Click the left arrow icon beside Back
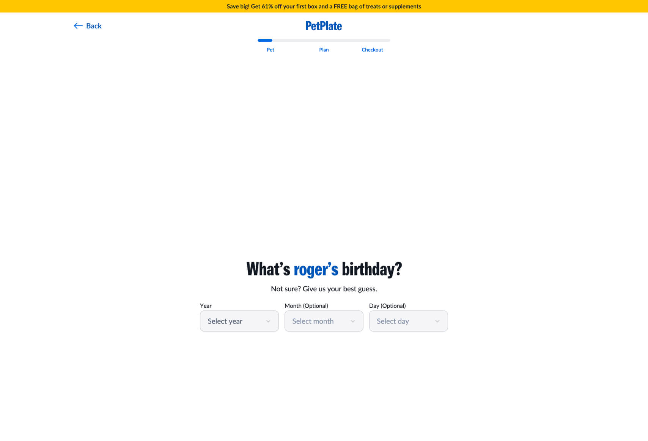 point(78,26)
